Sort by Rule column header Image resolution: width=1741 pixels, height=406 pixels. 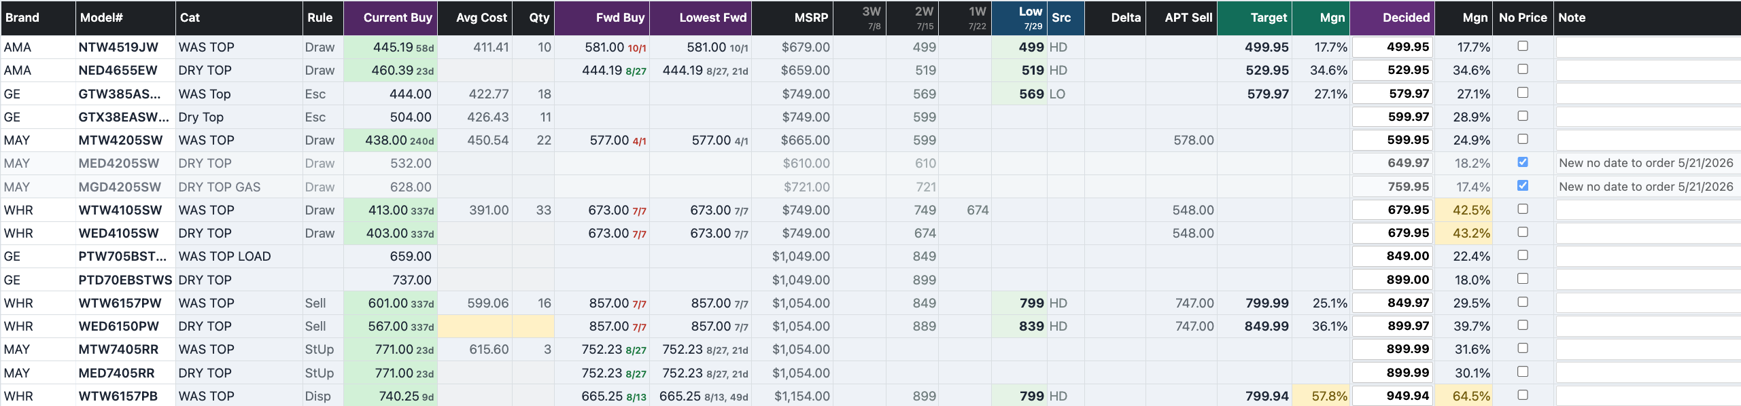[x=323, y=18]
